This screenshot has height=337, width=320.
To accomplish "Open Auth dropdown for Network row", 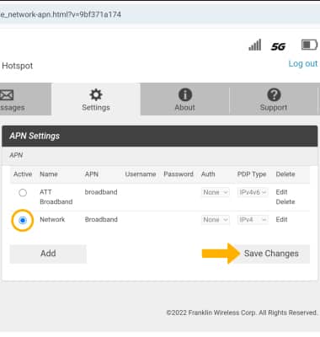I will (216, 220).
